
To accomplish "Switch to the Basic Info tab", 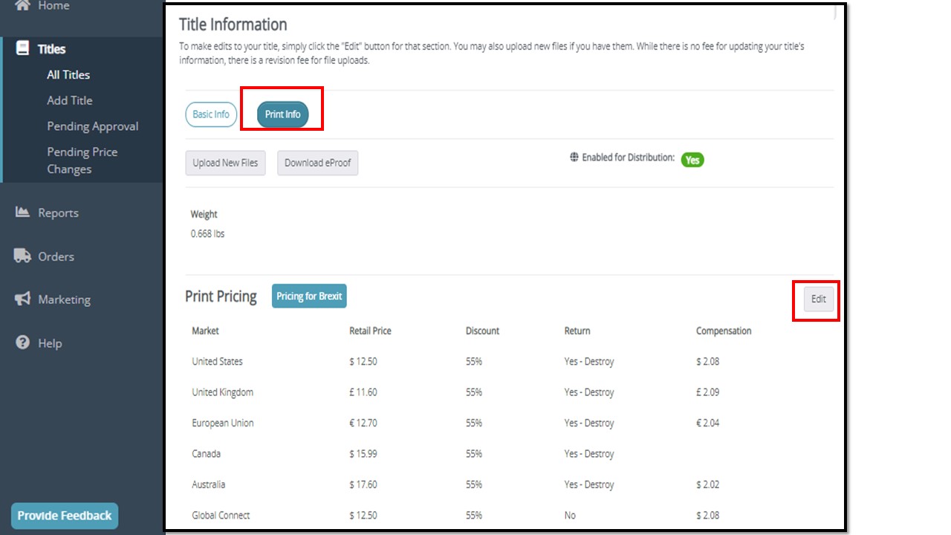I will [x=211, y=114].
